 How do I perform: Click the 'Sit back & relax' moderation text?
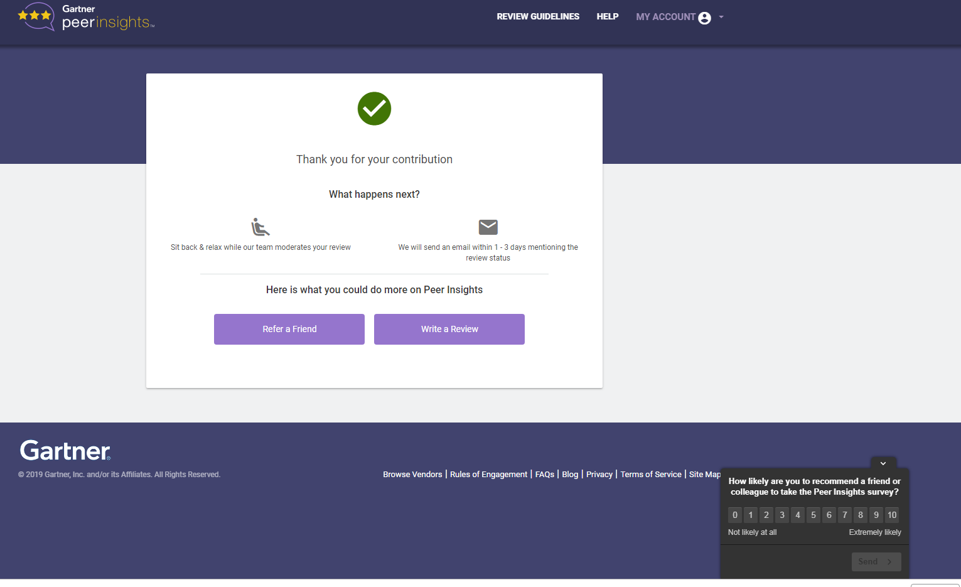pos(260,247)
